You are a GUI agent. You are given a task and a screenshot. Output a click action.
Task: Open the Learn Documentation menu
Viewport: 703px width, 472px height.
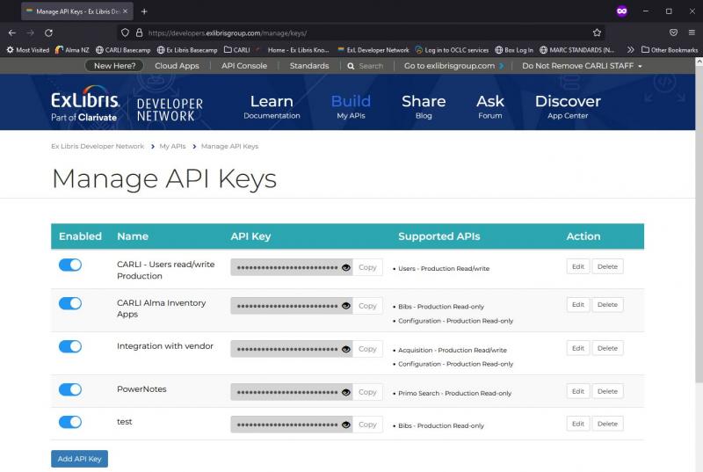(x=272, y=106)
